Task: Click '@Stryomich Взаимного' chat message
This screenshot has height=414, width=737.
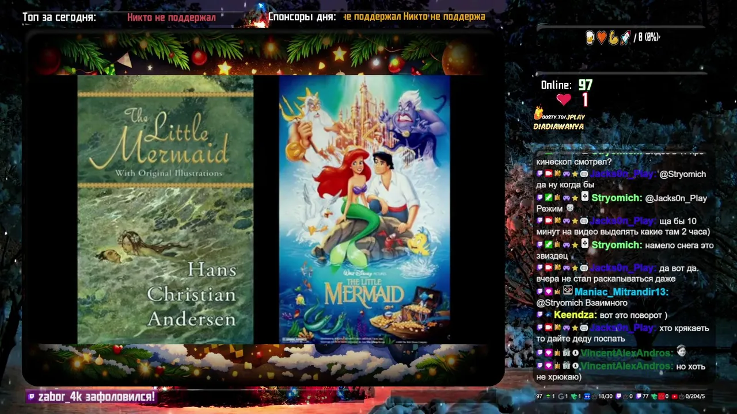Action: click(x=582, y=303)
